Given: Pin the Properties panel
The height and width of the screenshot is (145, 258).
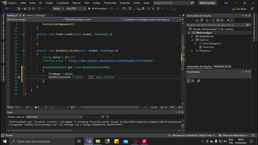Looking at the screenshot, I should (246, 72).
